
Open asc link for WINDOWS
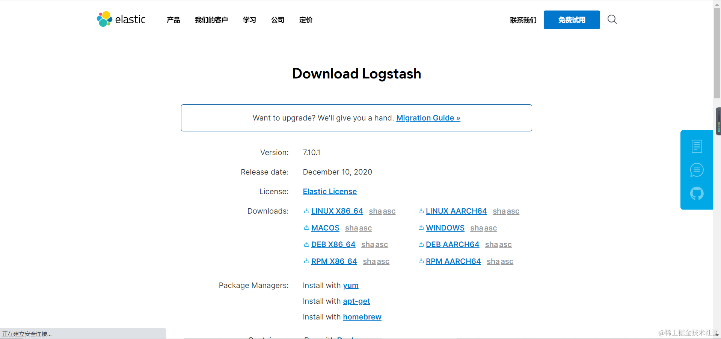click(x=490, y=228)
